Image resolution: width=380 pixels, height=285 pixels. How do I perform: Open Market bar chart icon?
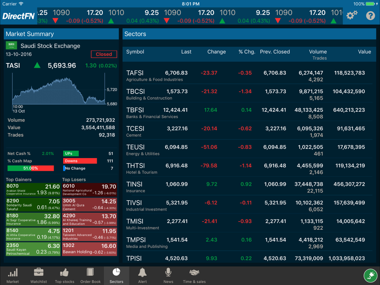[x=13, y=272]
